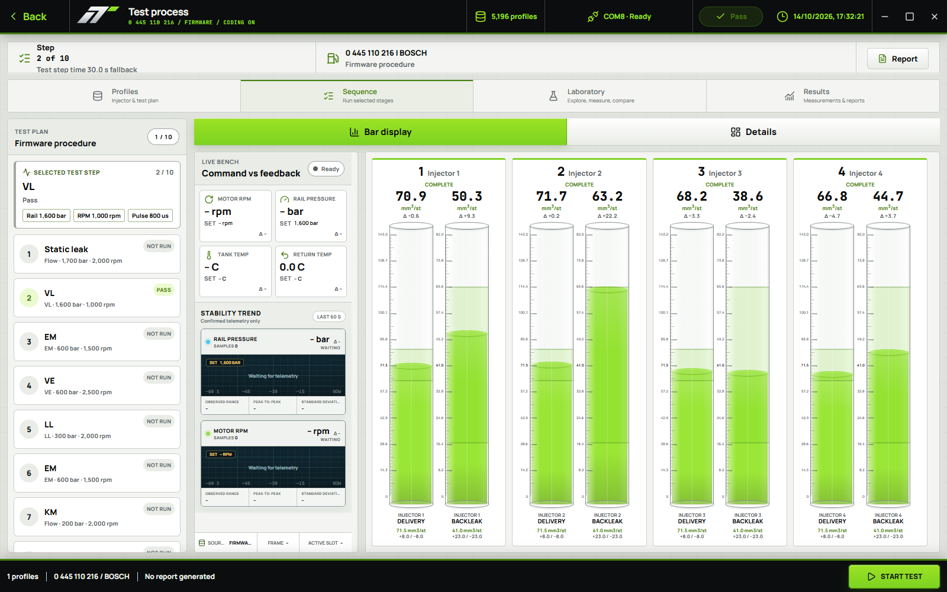Click the SET 1,600 BAR chart label
Screen dimensions: 947x592
(x=225, y=362)
